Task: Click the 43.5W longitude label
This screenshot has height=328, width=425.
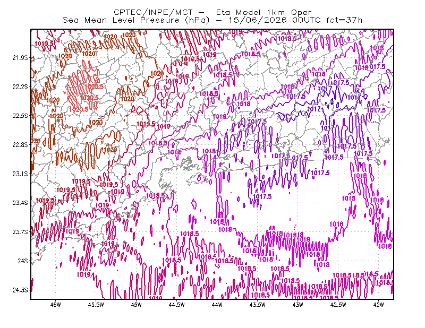Action: tap(258, 305)
